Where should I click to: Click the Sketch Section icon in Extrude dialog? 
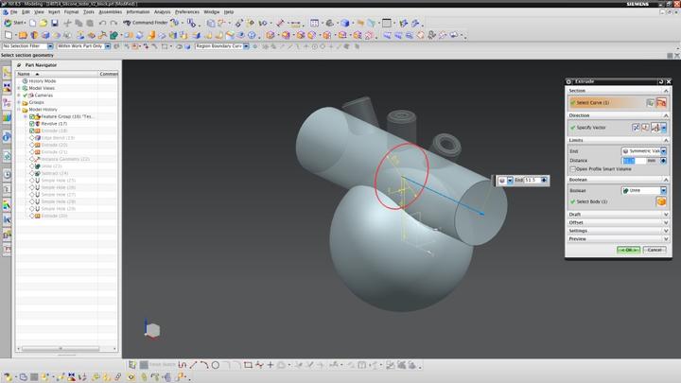click(x=650, y=103)
